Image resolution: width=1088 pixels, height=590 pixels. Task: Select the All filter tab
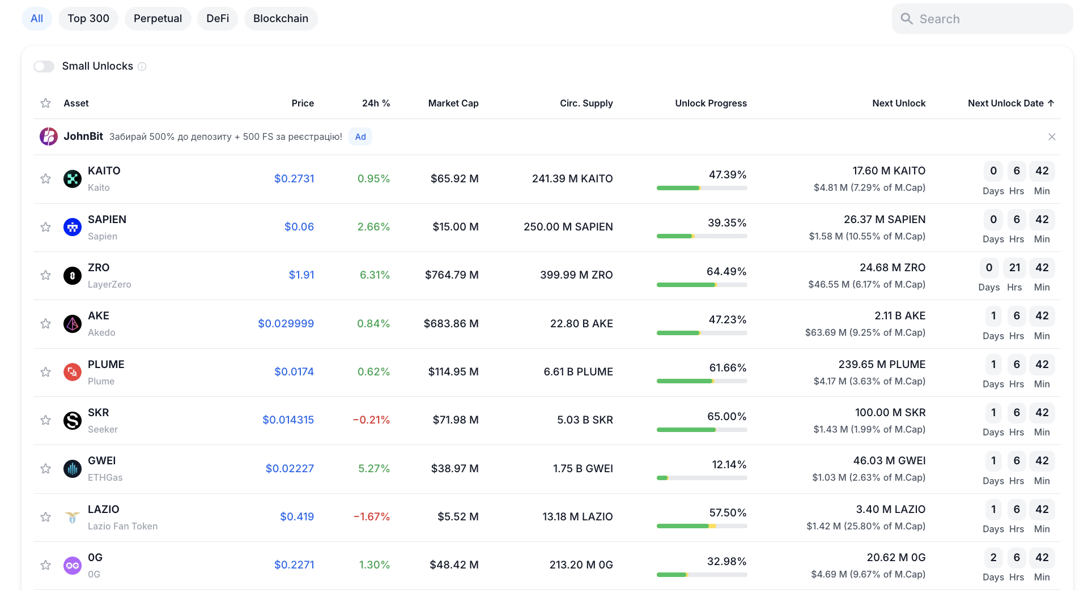(x=37, y=19)
